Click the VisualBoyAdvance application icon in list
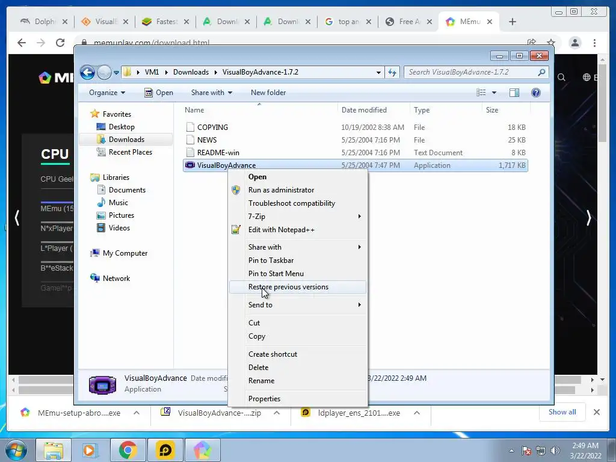Viewport: 616px width, 462px height. point(190,165)
